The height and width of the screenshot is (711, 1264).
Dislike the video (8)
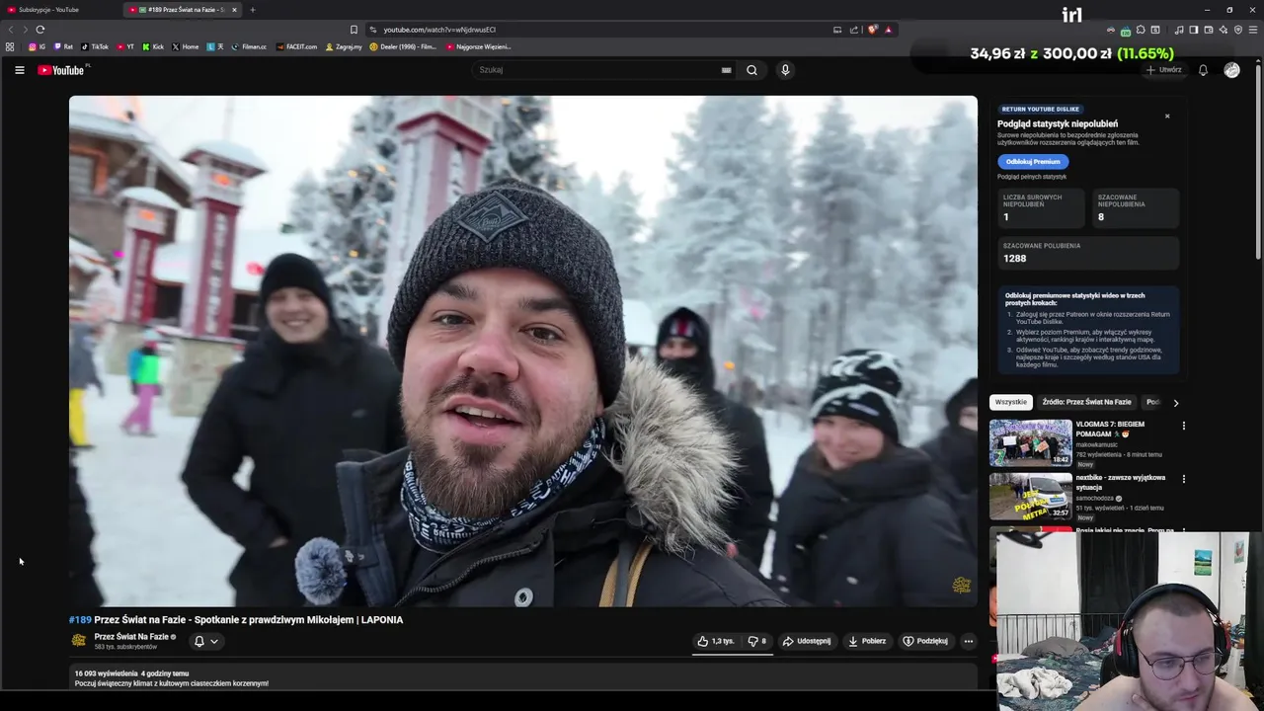[757, 641]
